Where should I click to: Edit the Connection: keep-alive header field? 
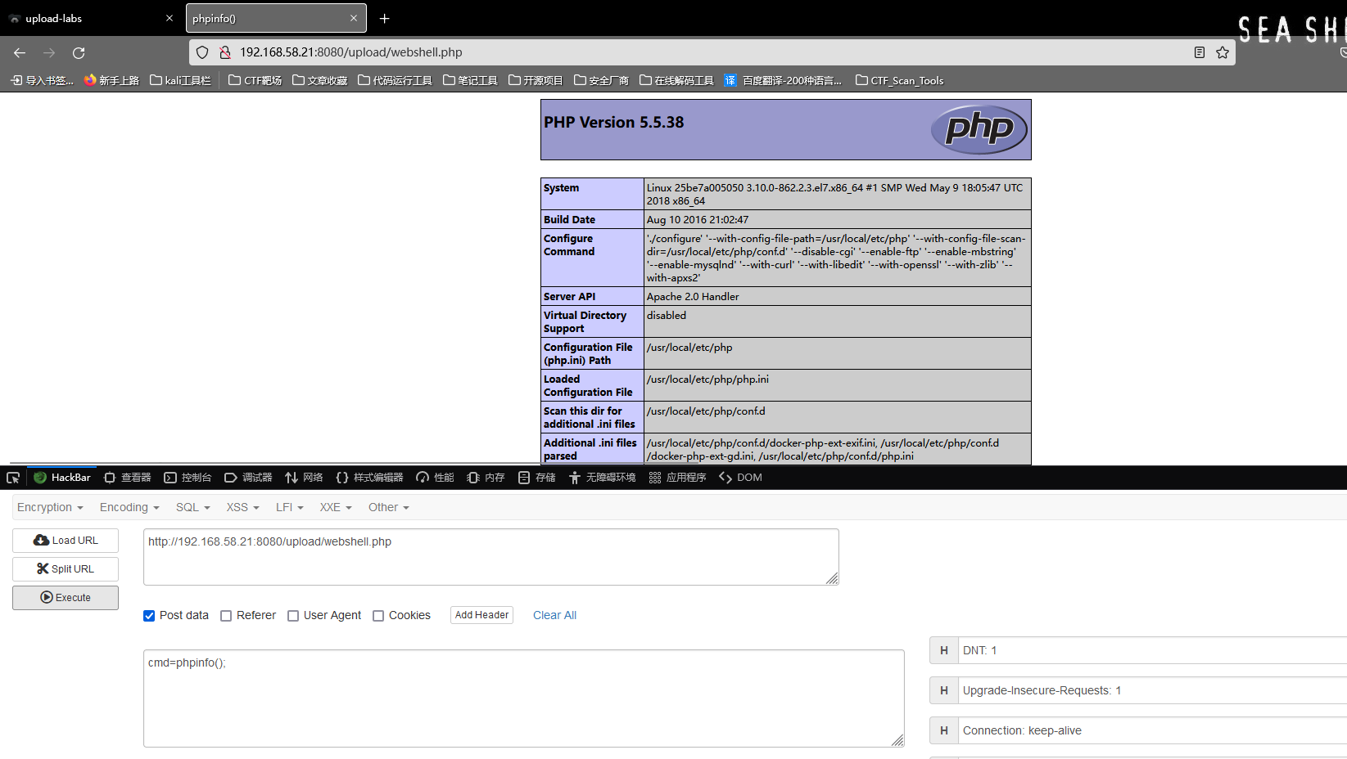tap(1153, 730)
